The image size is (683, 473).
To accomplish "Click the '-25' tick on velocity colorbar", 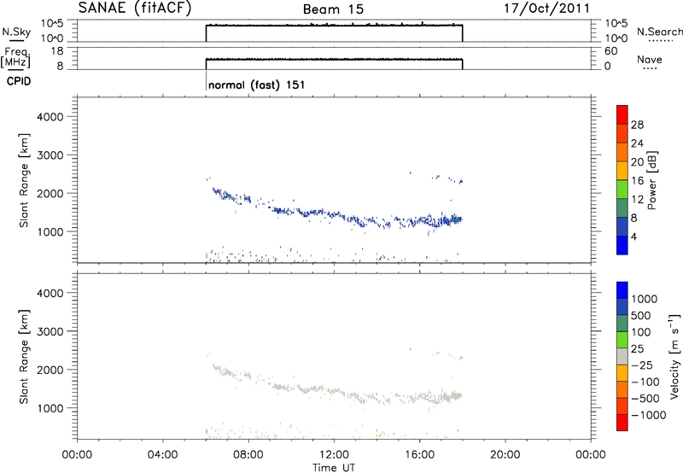I will [x=642, y=365].
